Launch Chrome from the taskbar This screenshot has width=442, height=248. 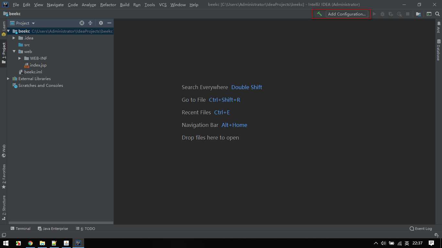click(x=30, y=243)
